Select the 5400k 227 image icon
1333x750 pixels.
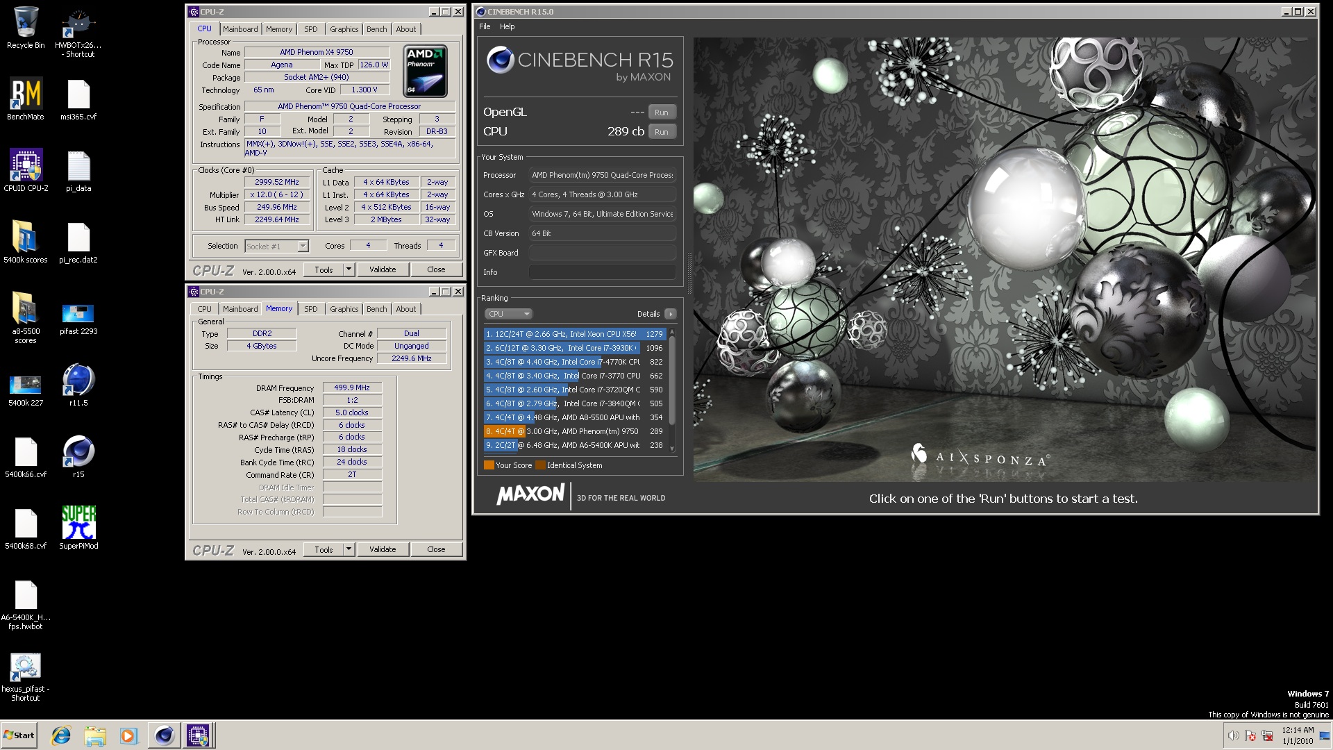(26, 390)
